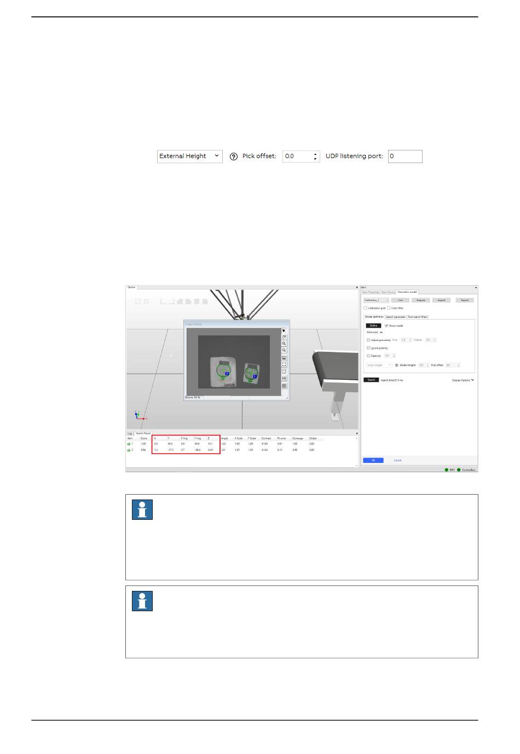Click detected object marker 1 in image
The width and height of the screenshot is (520, 754).
pos(255,376)
